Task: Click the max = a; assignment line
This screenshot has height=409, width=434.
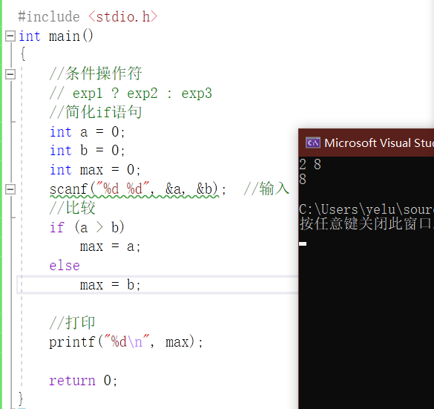Action: click(110, 246)
